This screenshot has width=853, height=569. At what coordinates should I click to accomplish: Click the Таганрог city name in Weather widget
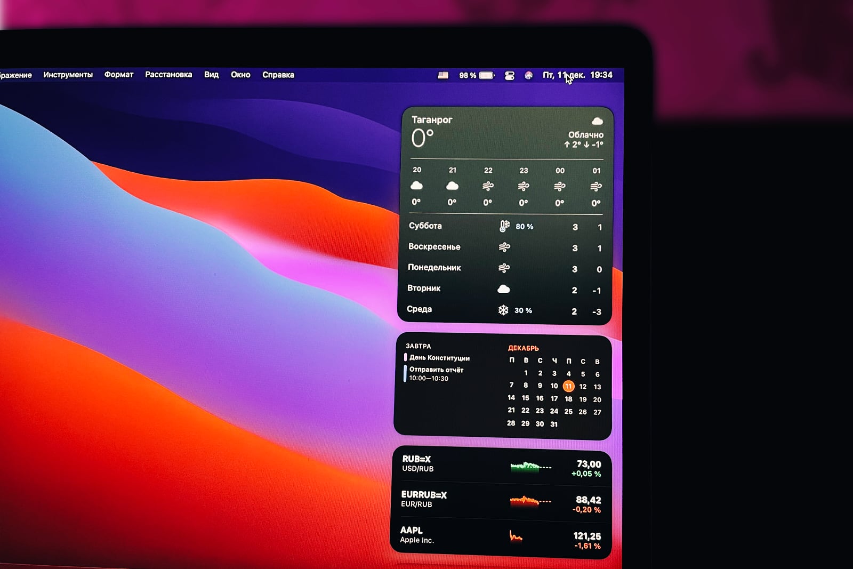click(432, 120)
